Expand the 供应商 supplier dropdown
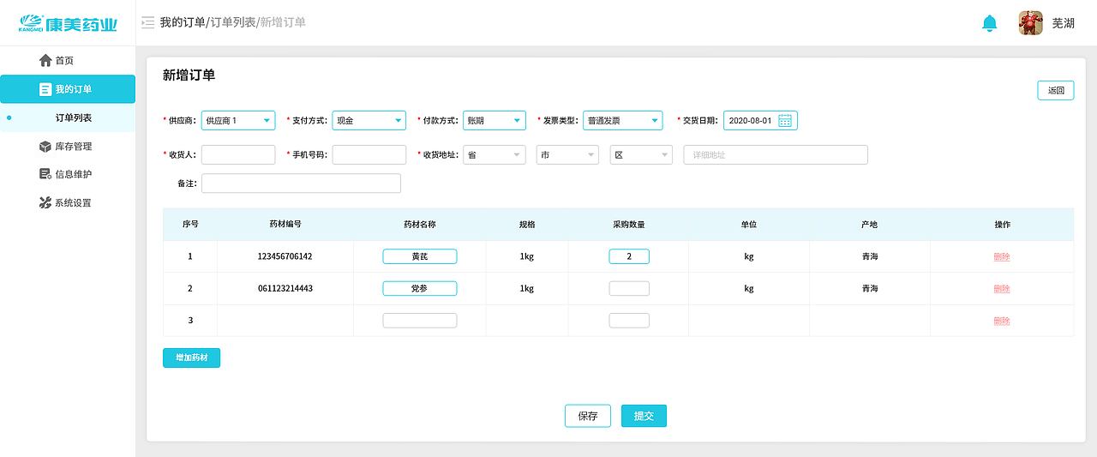Screen dimensions: 1097x457 point(237,121)
